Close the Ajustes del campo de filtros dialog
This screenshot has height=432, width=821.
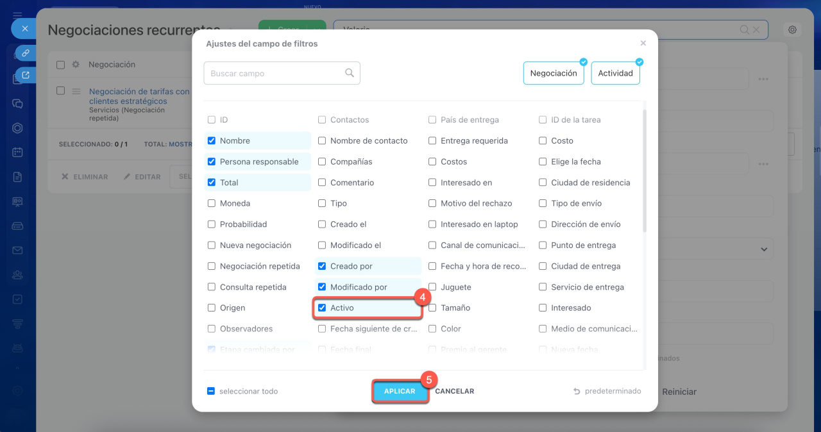[x=643, y=44]
